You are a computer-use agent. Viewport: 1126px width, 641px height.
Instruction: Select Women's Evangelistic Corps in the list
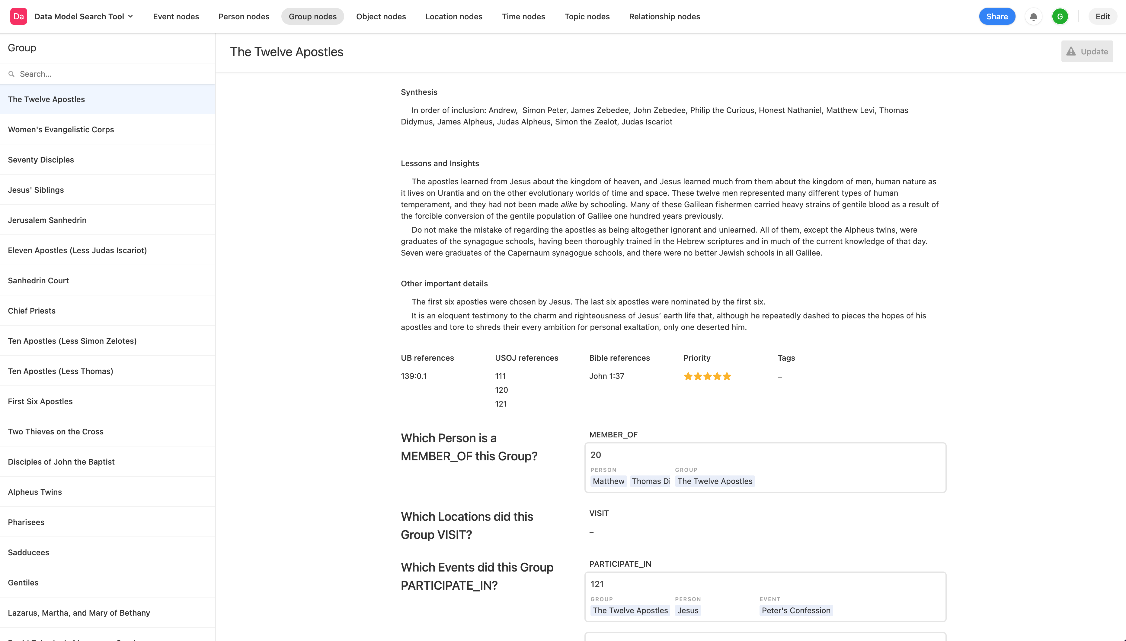107,129
